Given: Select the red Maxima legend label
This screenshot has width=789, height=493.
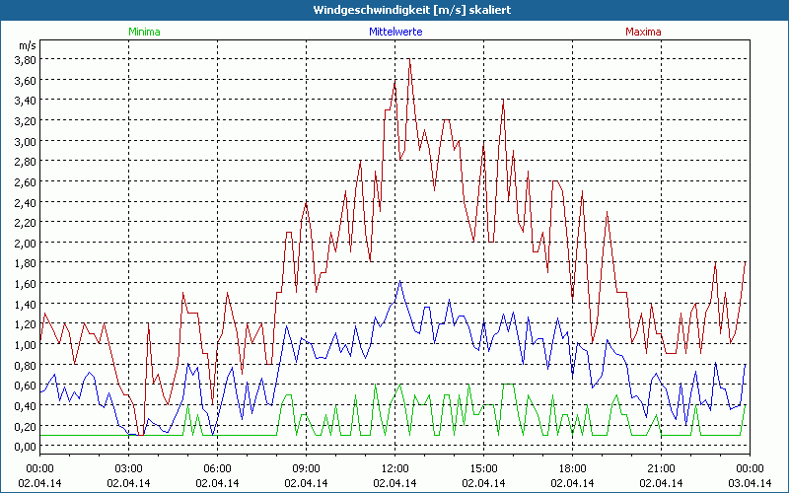Looking at the screenshot, I should (643, 32).
